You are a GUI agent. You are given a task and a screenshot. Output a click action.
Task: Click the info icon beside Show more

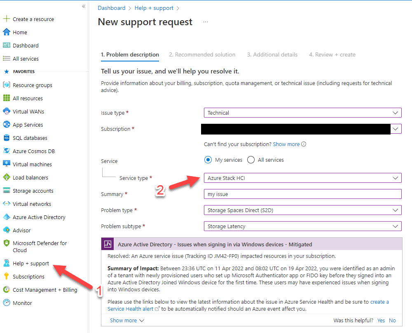(x=304, y=144)
